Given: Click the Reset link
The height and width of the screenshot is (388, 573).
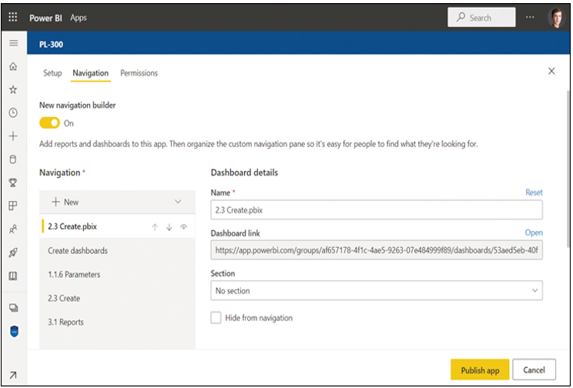Looking at the screenshot, I should click(534, 192).
